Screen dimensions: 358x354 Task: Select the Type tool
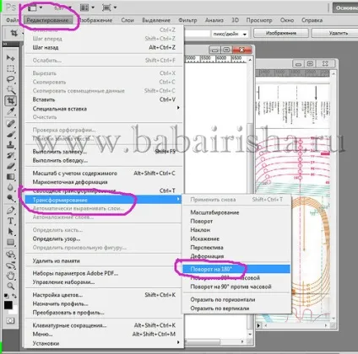coord(11,221)
